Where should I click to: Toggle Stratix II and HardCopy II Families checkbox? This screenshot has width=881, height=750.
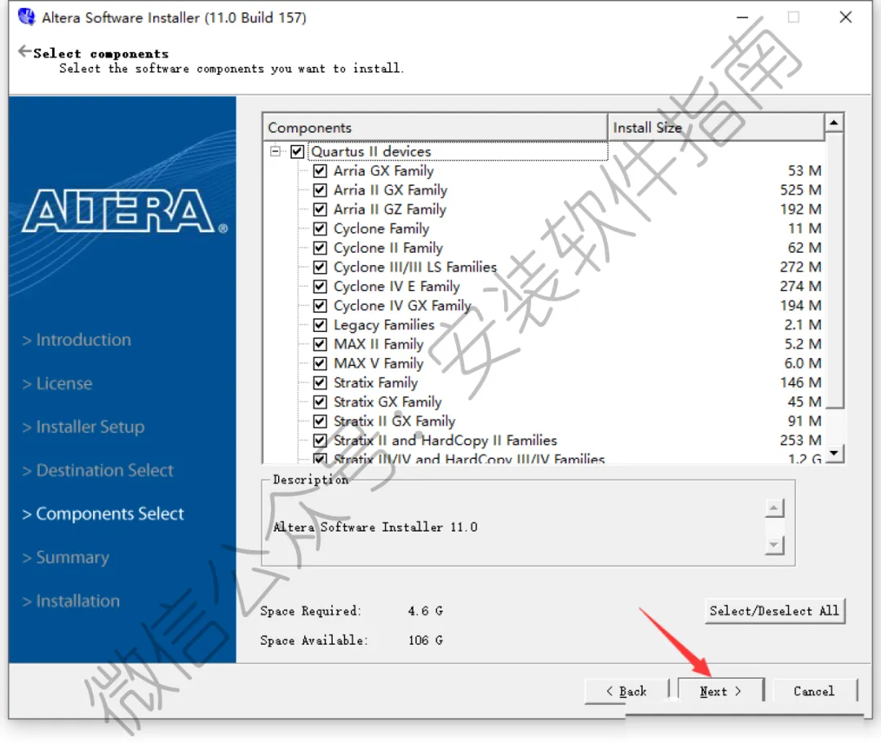pos(321,440)
